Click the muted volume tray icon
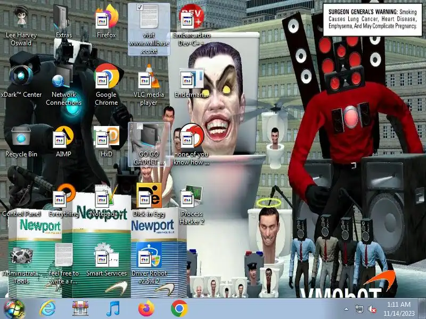Viewport: 426px width, 319px height. (372, 309)
